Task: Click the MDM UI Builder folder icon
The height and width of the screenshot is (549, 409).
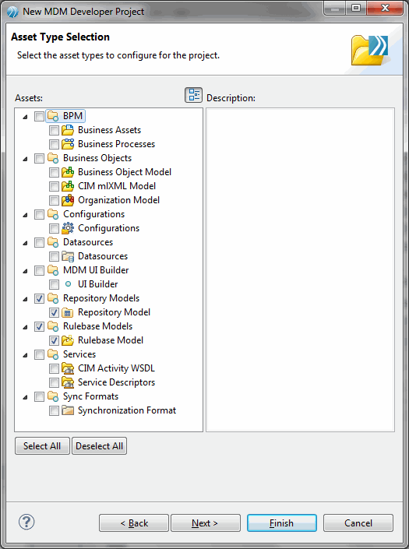Action: (x=53, y=270)
